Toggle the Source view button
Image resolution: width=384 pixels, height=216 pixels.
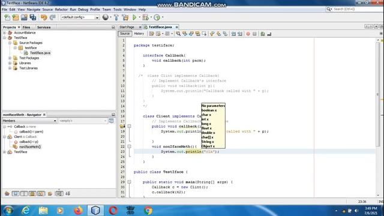pyautogui.click(x=125, y=34)
